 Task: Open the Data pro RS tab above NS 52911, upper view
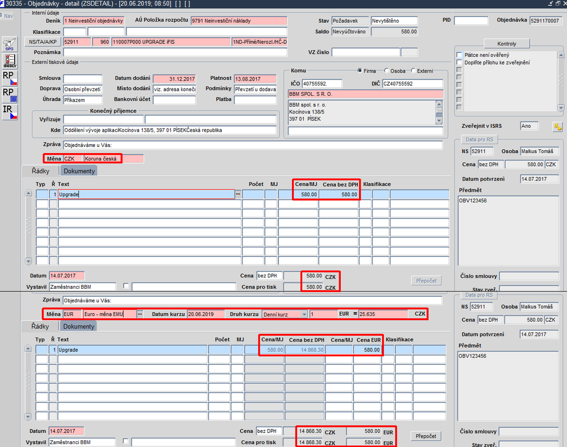coord(479,140)
